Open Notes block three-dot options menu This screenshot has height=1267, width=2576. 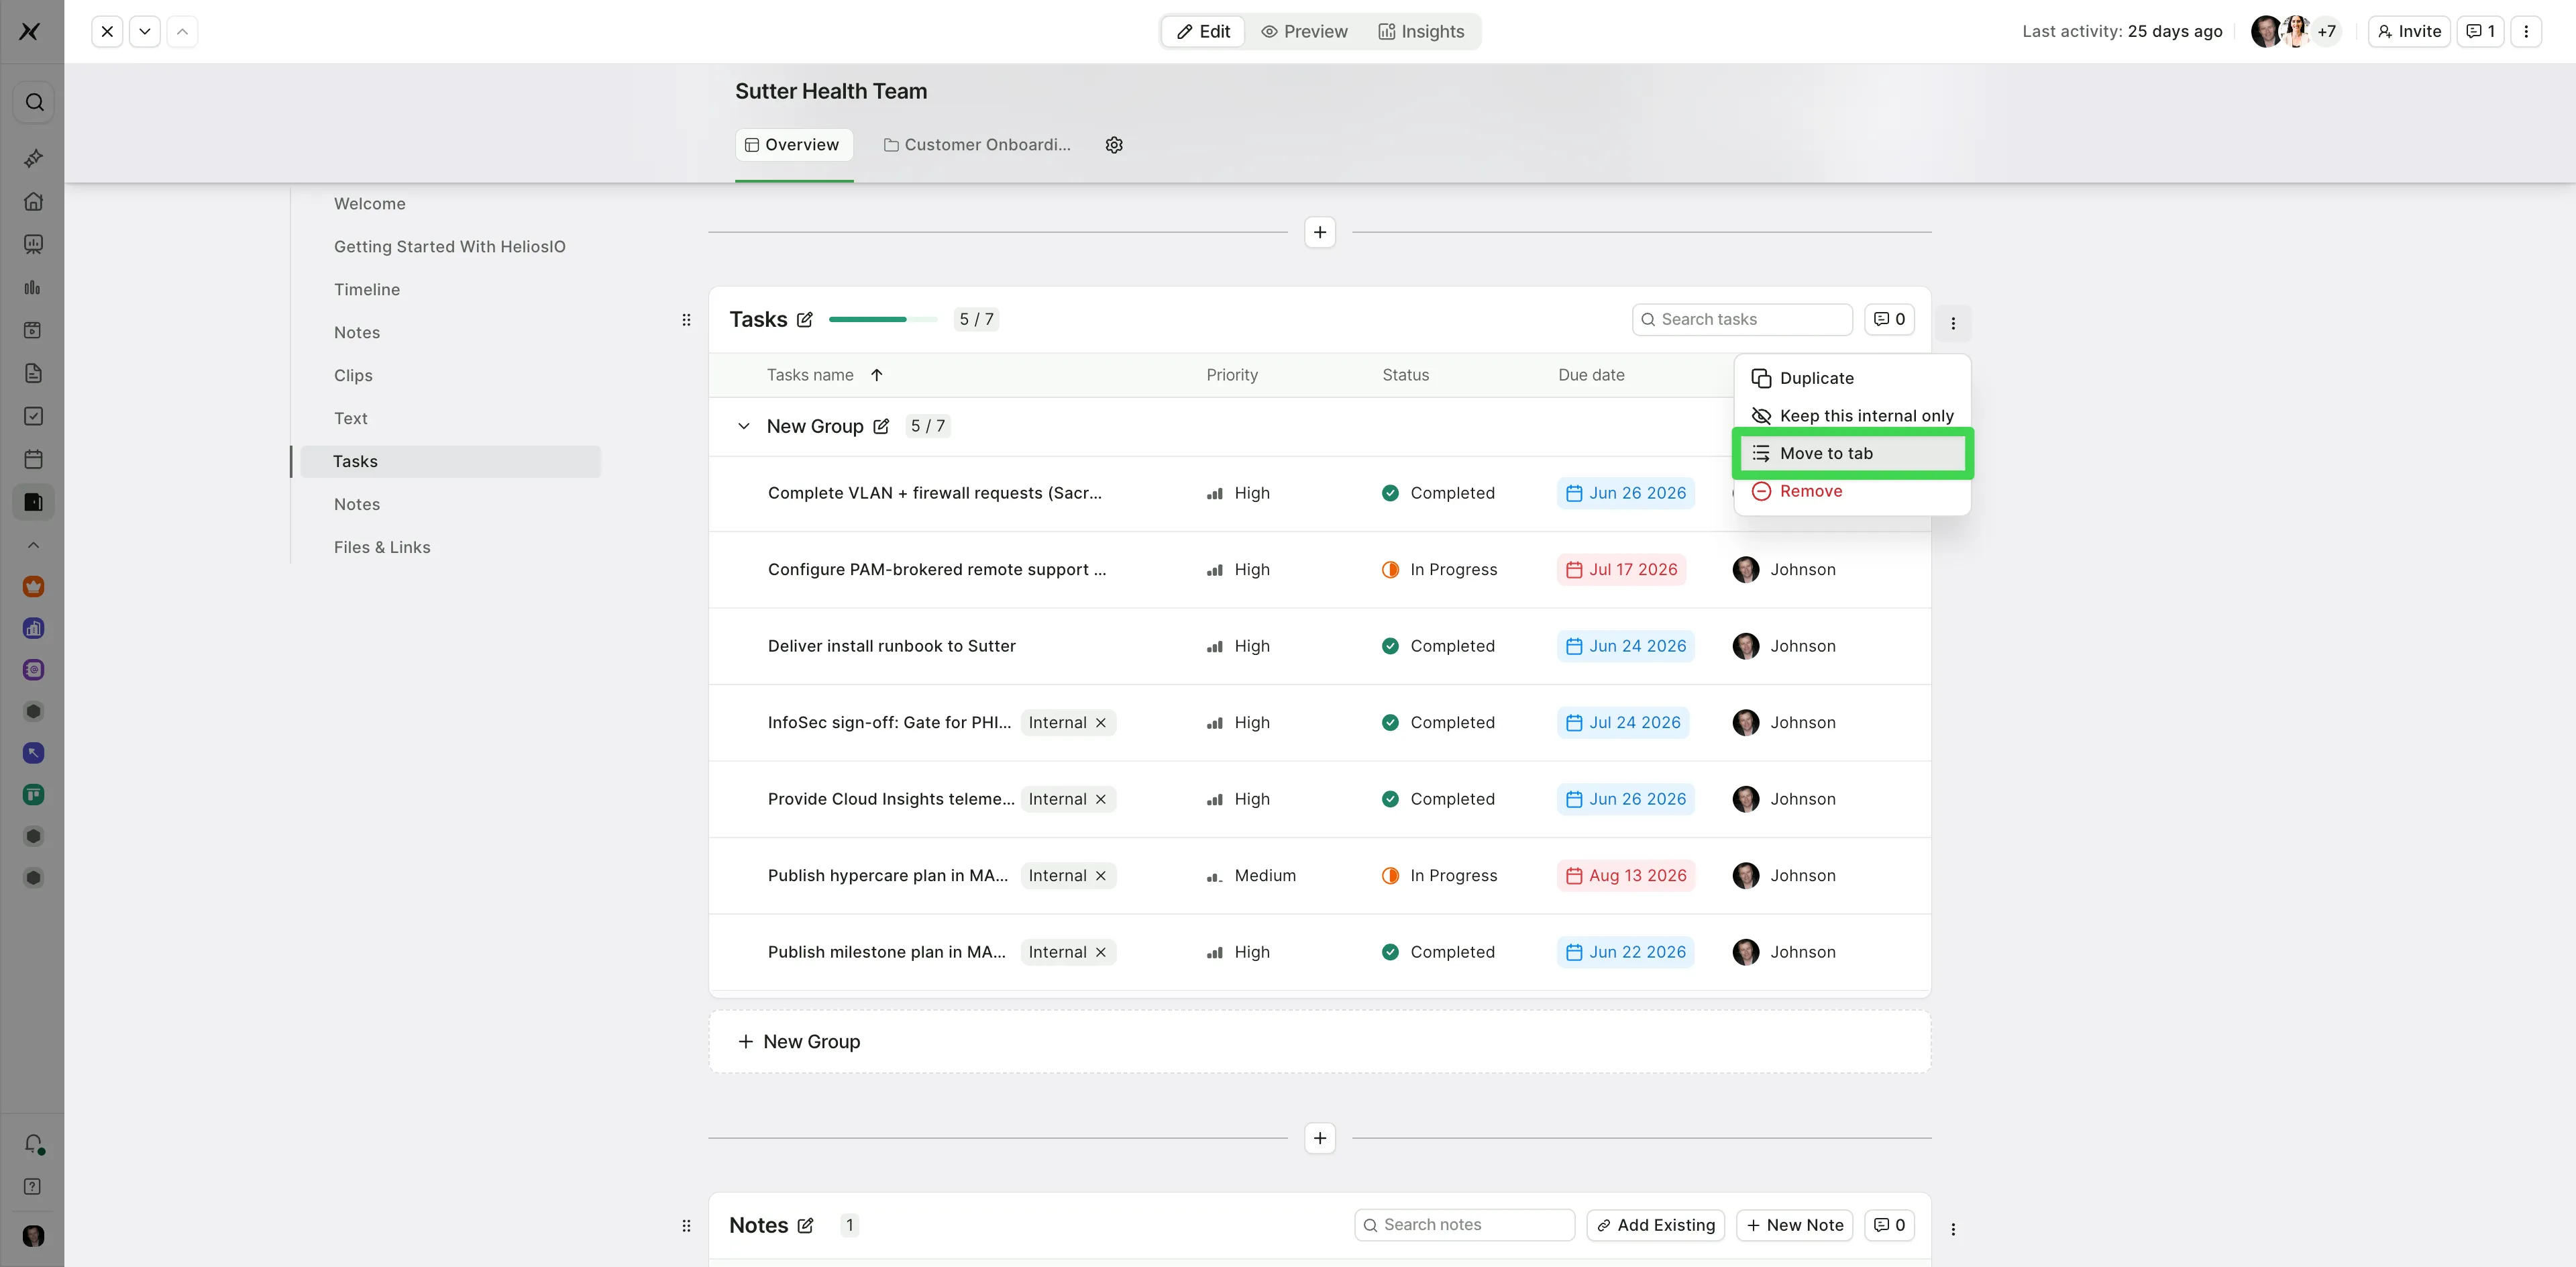pyautogui.click(x=1953, y=1229)
